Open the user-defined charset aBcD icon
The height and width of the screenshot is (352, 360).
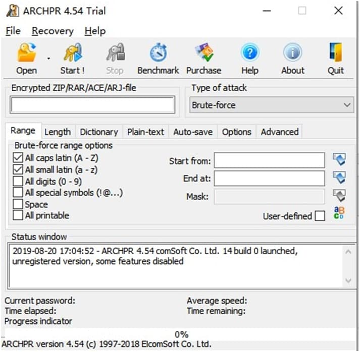[339, 213]
